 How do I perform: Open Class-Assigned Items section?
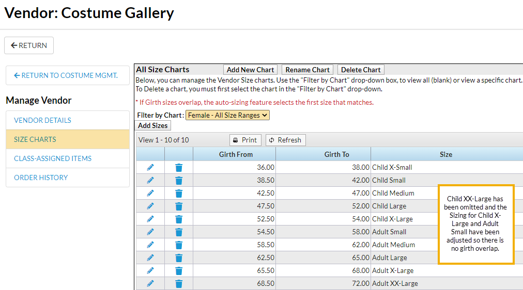[x=68, y=158]
